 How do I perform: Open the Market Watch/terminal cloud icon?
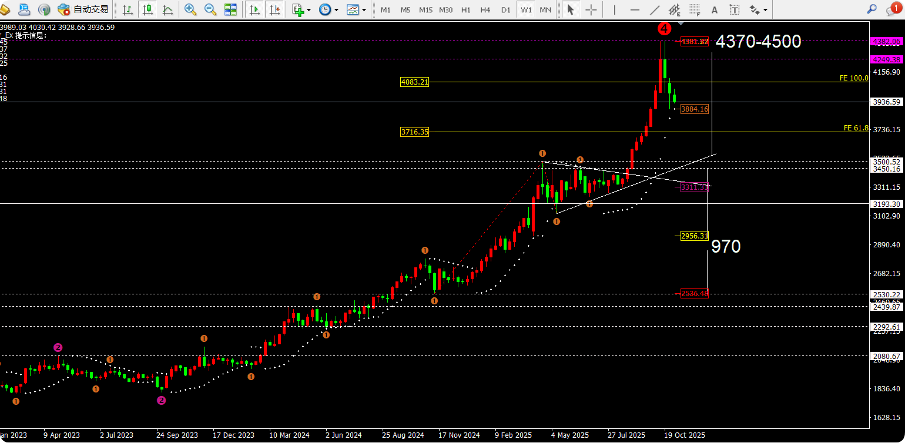(x=25, y=9)
